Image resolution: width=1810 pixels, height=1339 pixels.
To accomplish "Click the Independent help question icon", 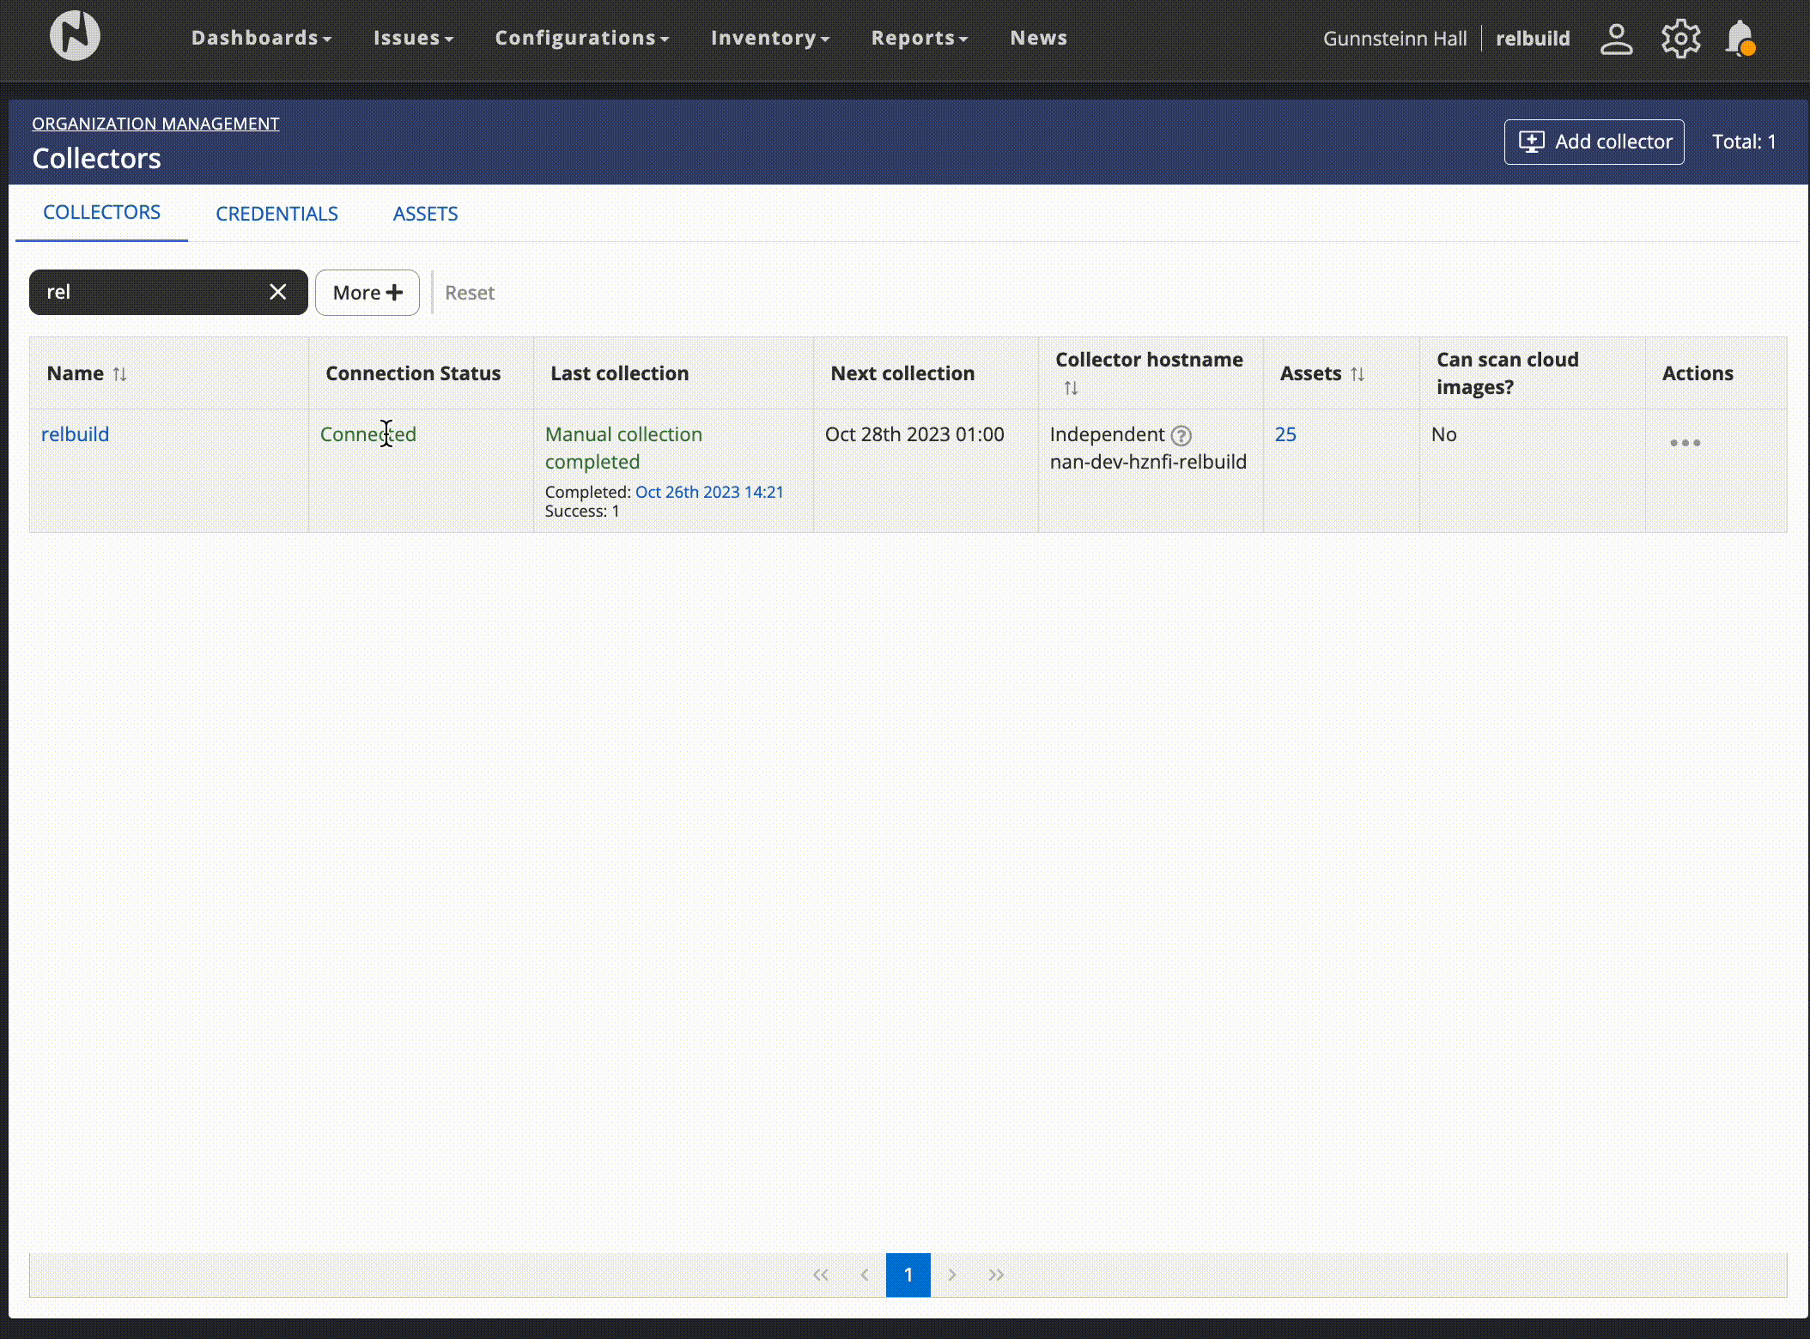I will point(1181,436).
